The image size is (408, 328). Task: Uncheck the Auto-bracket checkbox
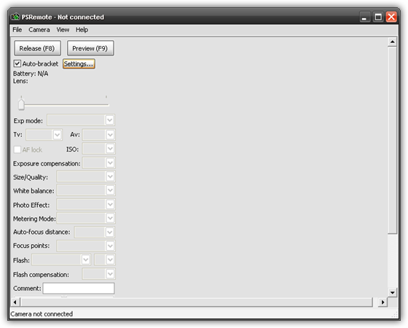tap(17, 63)
